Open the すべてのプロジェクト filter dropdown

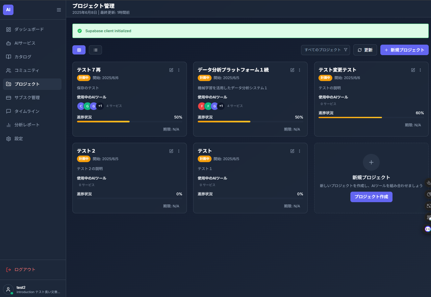click(325, 50)
